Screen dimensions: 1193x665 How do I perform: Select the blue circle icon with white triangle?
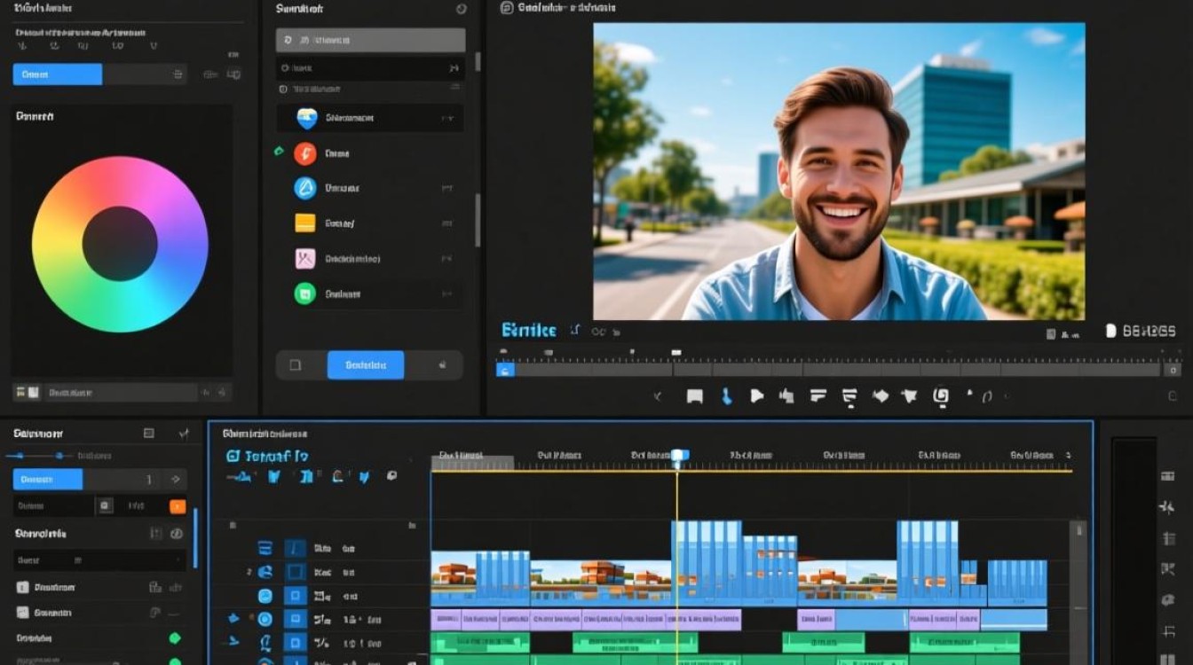pyautogui.click(x=305, y=188)
